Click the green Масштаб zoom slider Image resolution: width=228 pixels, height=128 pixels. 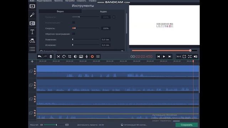pyautogui.click(x=54, y=125)
